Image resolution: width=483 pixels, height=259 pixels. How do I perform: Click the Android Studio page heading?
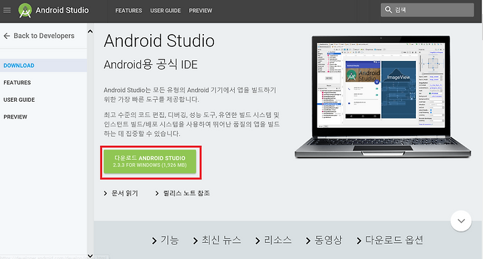[x=159, y=41]
